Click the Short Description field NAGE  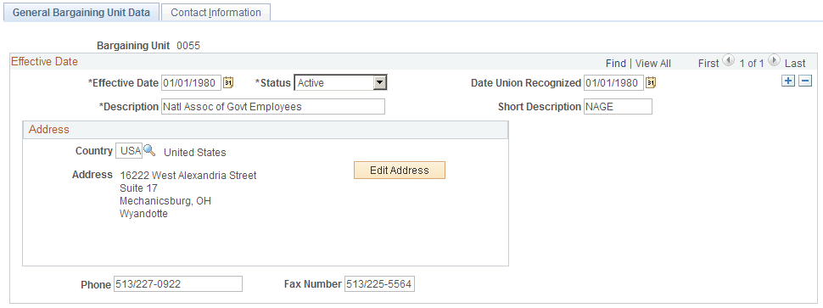tap(618, 107)
